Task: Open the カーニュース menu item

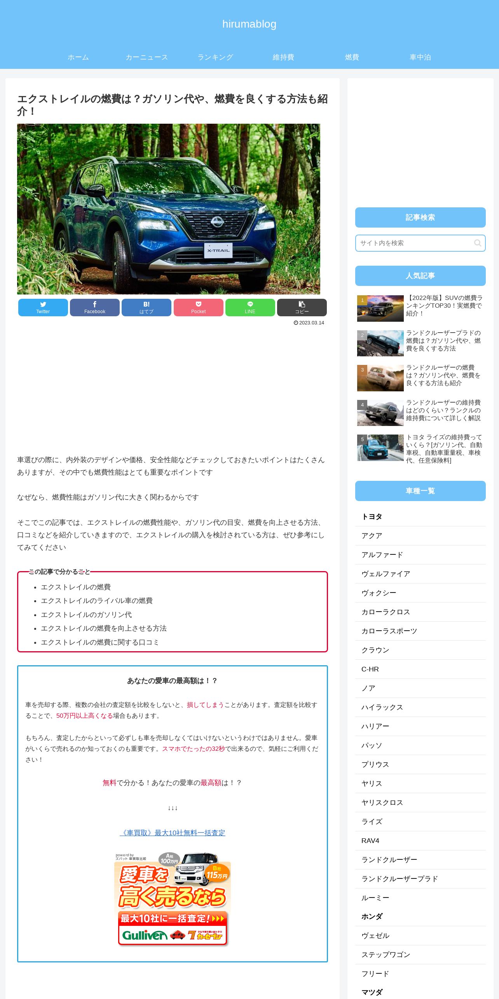Action: click(x=147, y=57)
